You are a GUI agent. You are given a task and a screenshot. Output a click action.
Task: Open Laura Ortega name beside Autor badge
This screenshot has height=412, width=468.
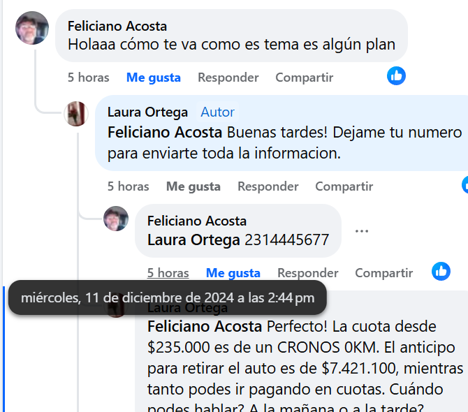tap(147, 112)
